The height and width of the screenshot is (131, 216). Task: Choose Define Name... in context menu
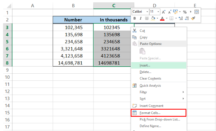point(159,126)
